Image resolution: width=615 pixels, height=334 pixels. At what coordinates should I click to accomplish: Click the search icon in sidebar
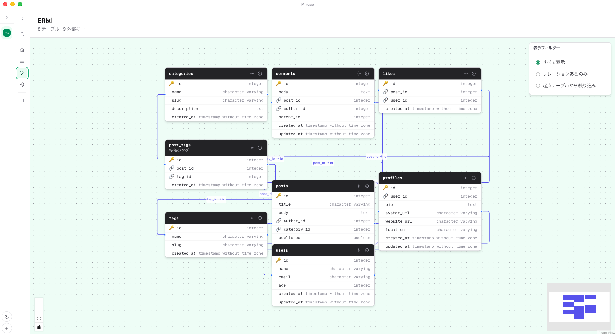[22, 34]
